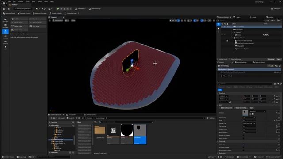The image size is (283, 159).
Task: Open the Blueprints icon dropdown
Action: [44, 9]
